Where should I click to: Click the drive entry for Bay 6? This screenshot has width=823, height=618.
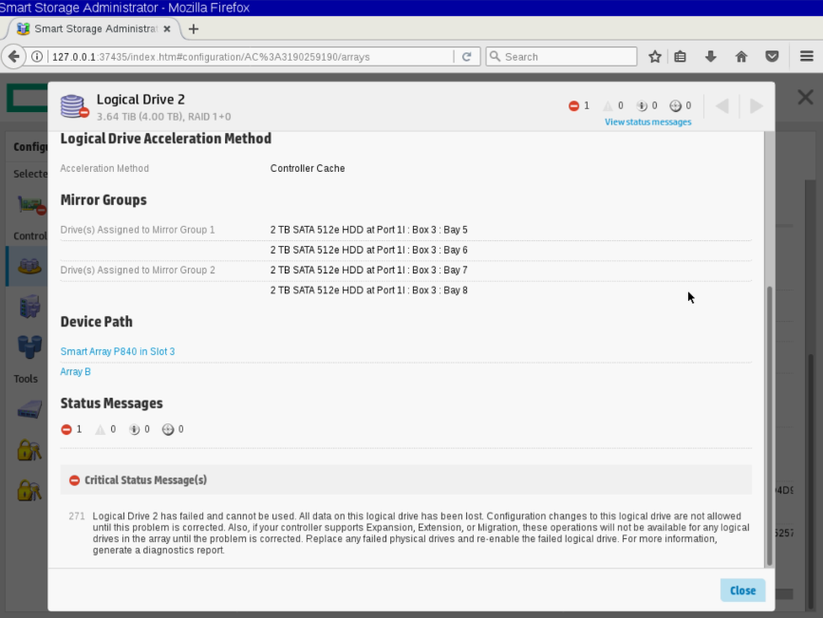click(x=368, y=250)
